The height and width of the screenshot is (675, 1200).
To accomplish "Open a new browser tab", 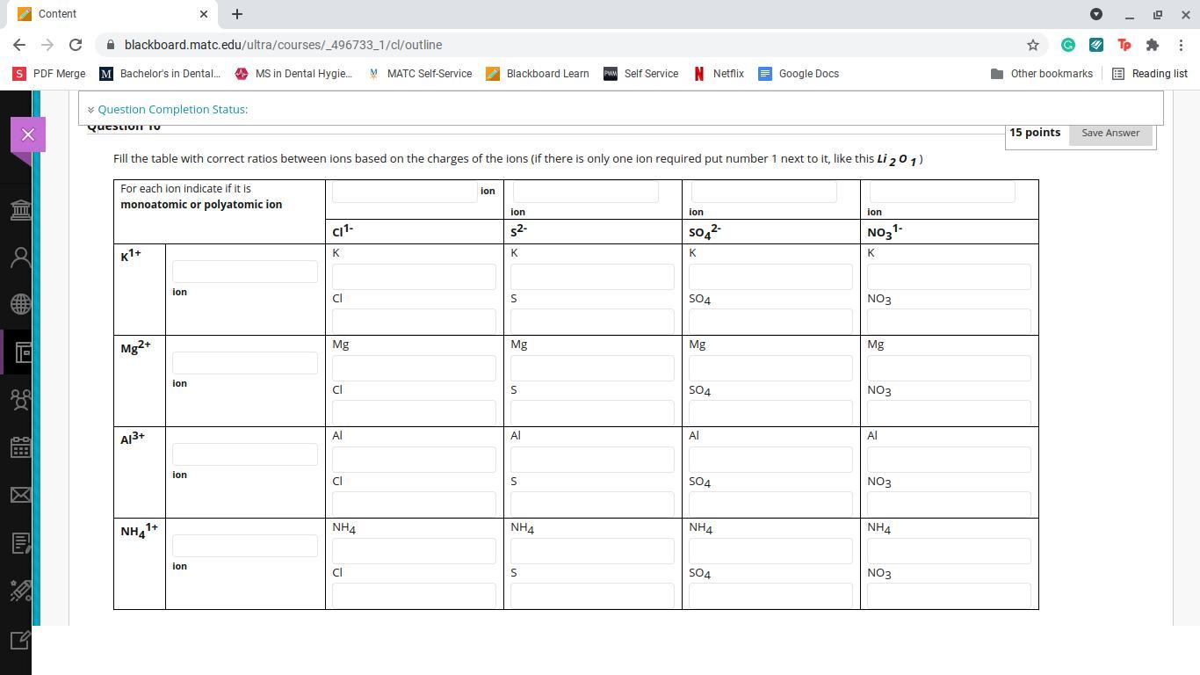I will [237, 14].
